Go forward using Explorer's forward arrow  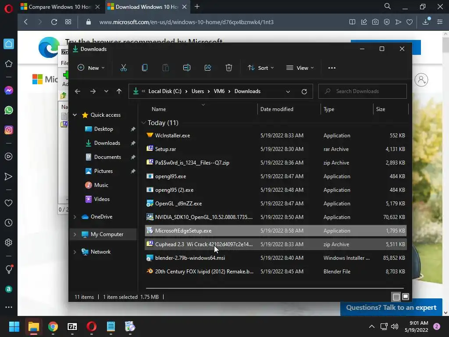tap(93, 91)
